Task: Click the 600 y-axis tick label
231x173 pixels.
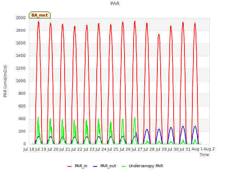Action: (22, 106)
